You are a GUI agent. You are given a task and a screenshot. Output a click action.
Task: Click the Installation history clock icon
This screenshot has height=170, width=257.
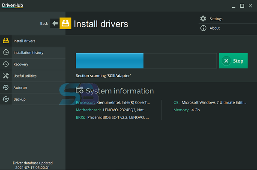6,52
